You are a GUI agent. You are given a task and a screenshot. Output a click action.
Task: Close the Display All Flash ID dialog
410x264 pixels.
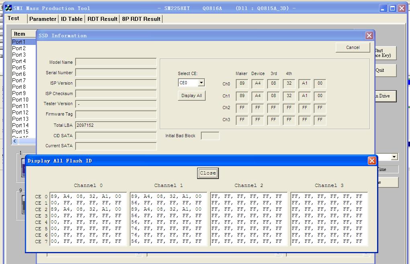tap(371, 160)
